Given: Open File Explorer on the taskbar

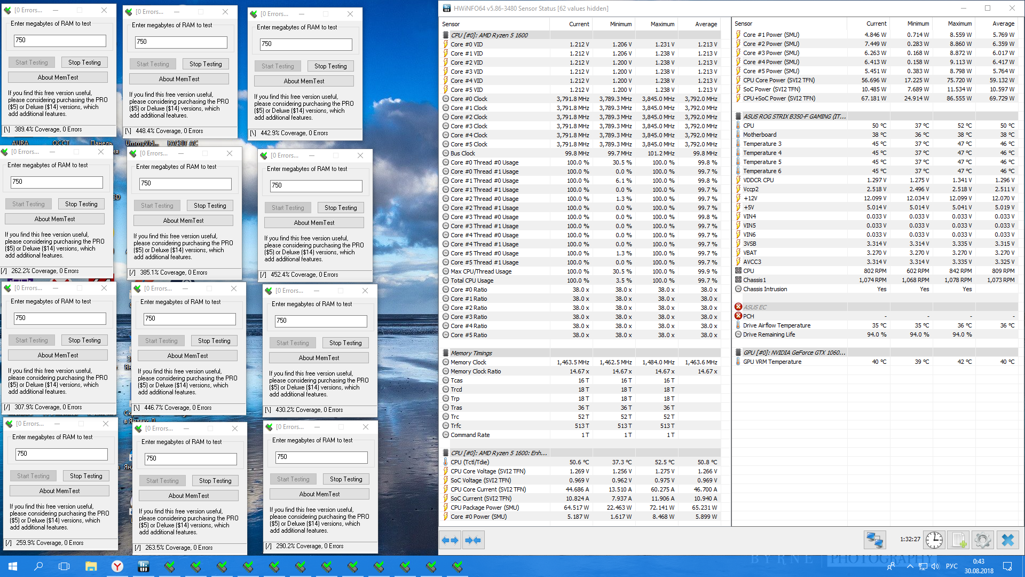Looking at the screenshot, I should click(91, 566).
